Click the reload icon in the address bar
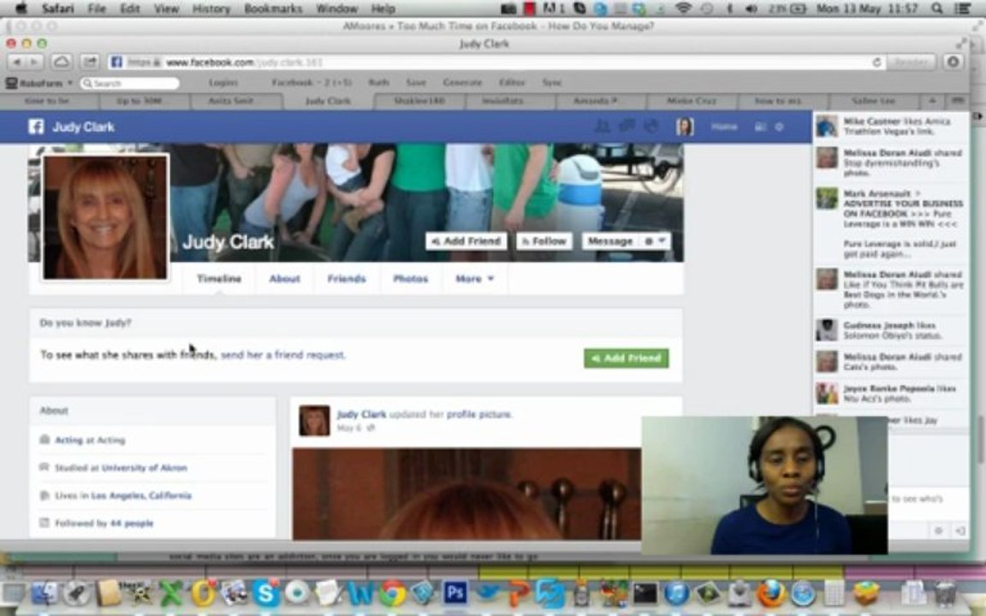 click(876, 62)
